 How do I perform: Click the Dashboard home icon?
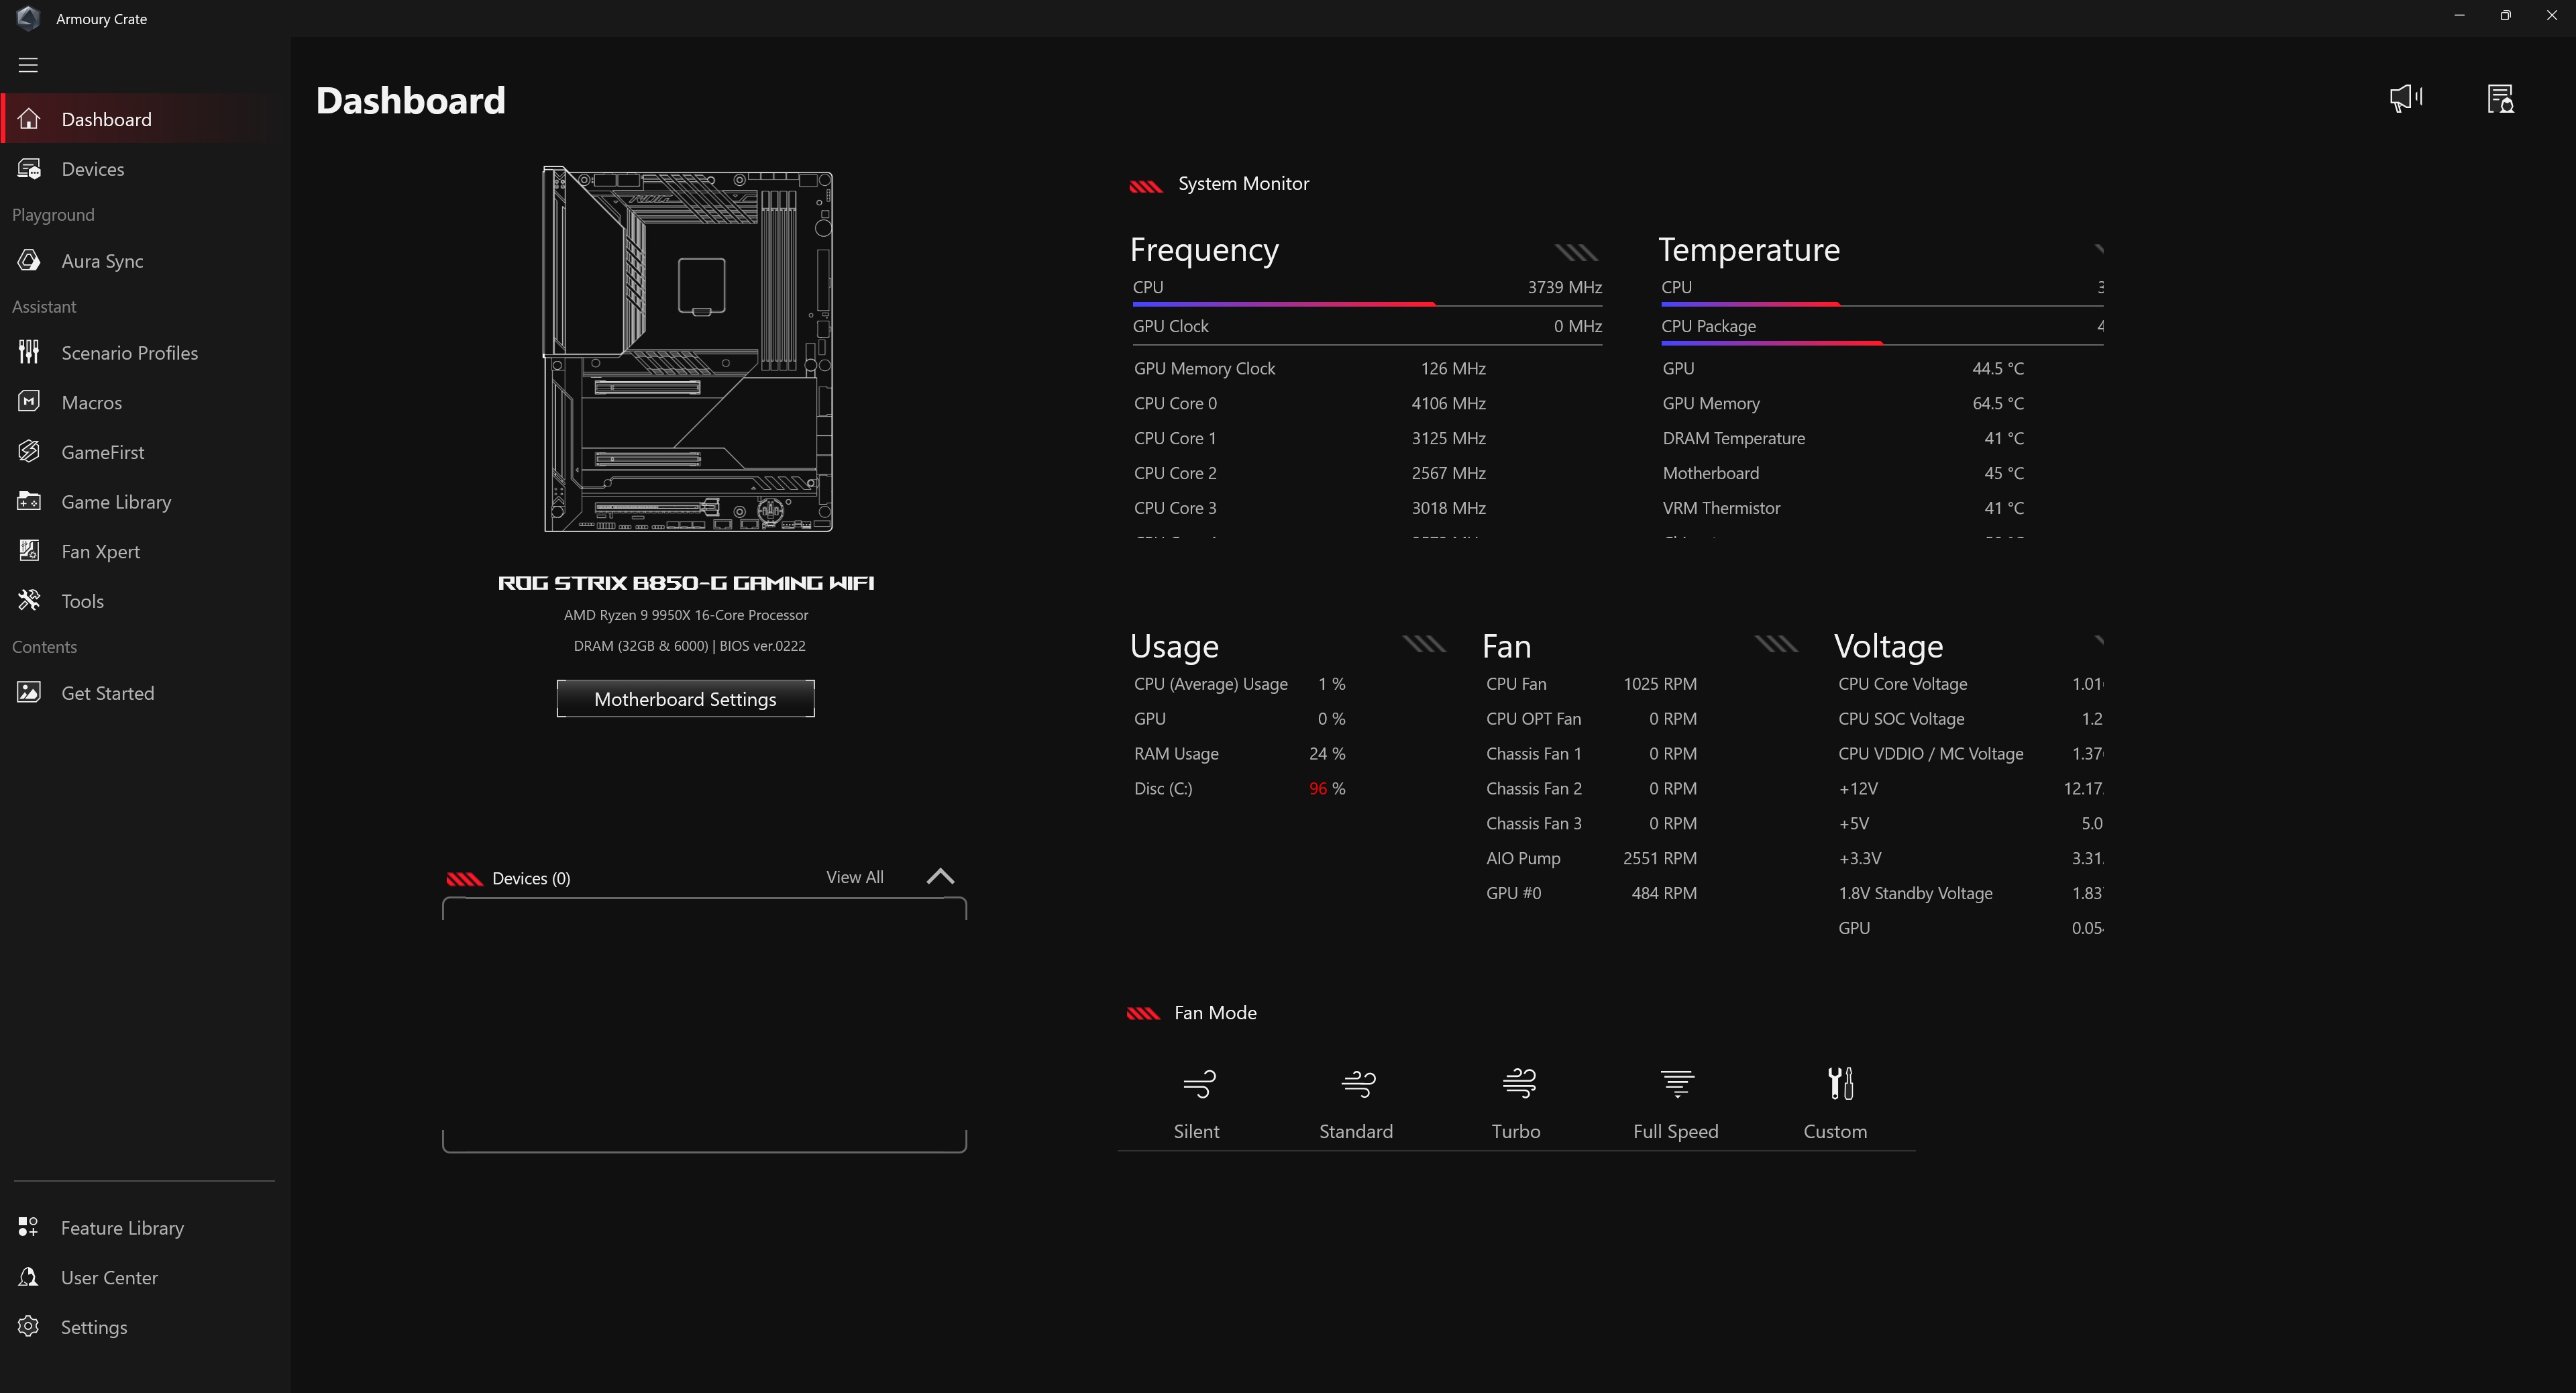point(29,119)
